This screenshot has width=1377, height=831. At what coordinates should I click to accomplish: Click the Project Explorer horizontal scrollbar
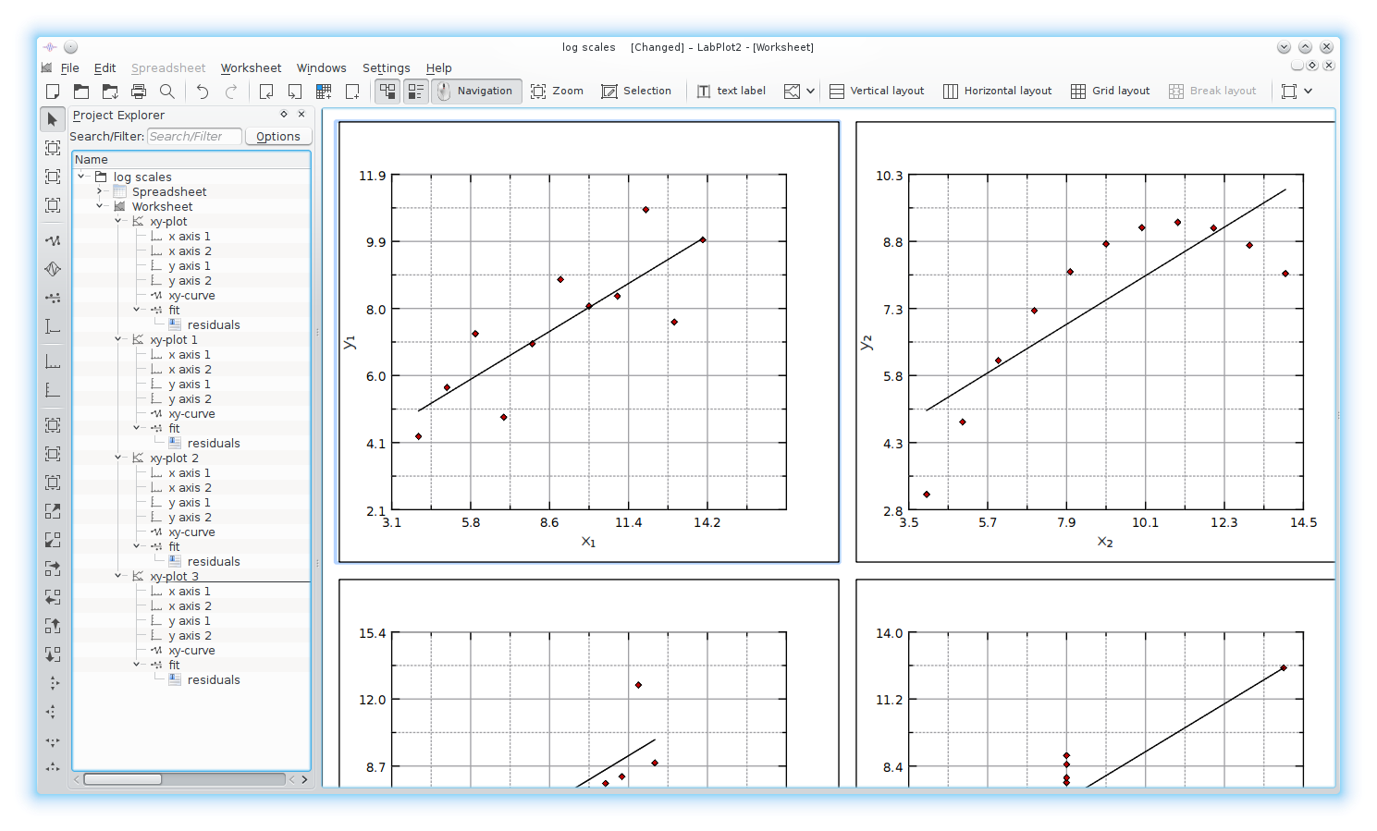click(185, 779)
